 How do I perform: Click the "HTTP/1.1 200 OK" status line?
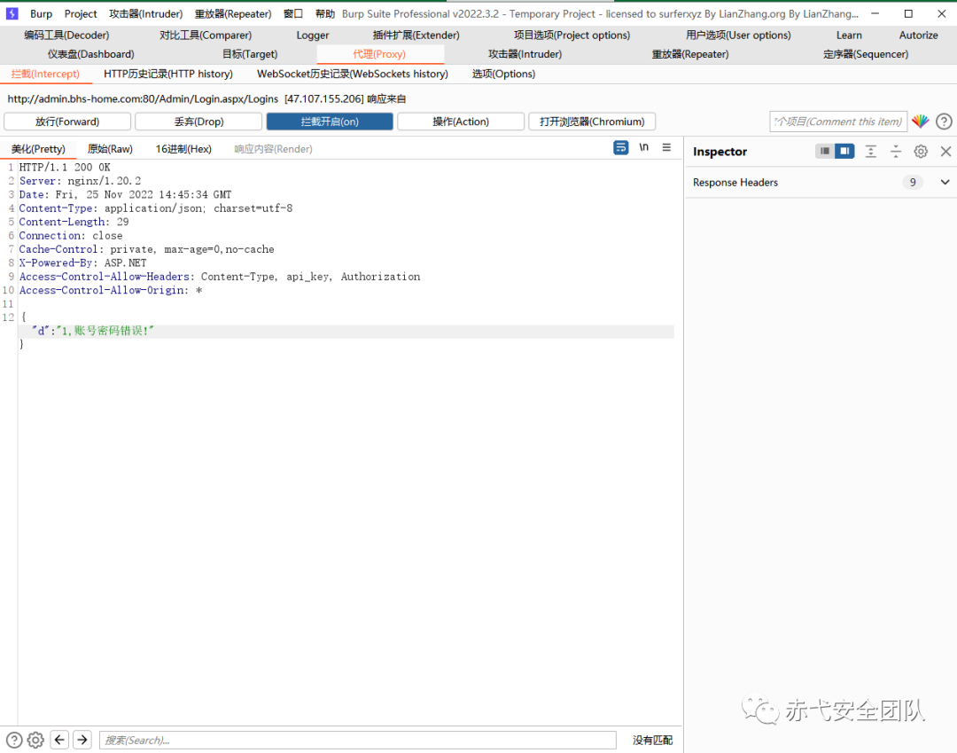point(65,167)
